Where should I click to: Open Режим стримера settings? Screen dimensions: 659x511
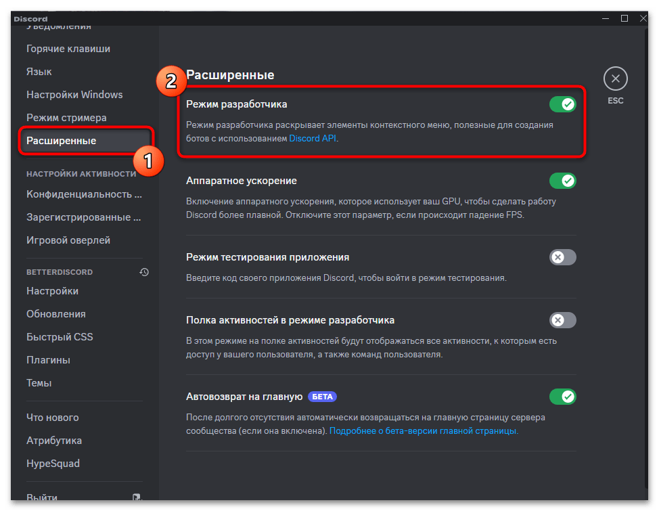[66, 118]
